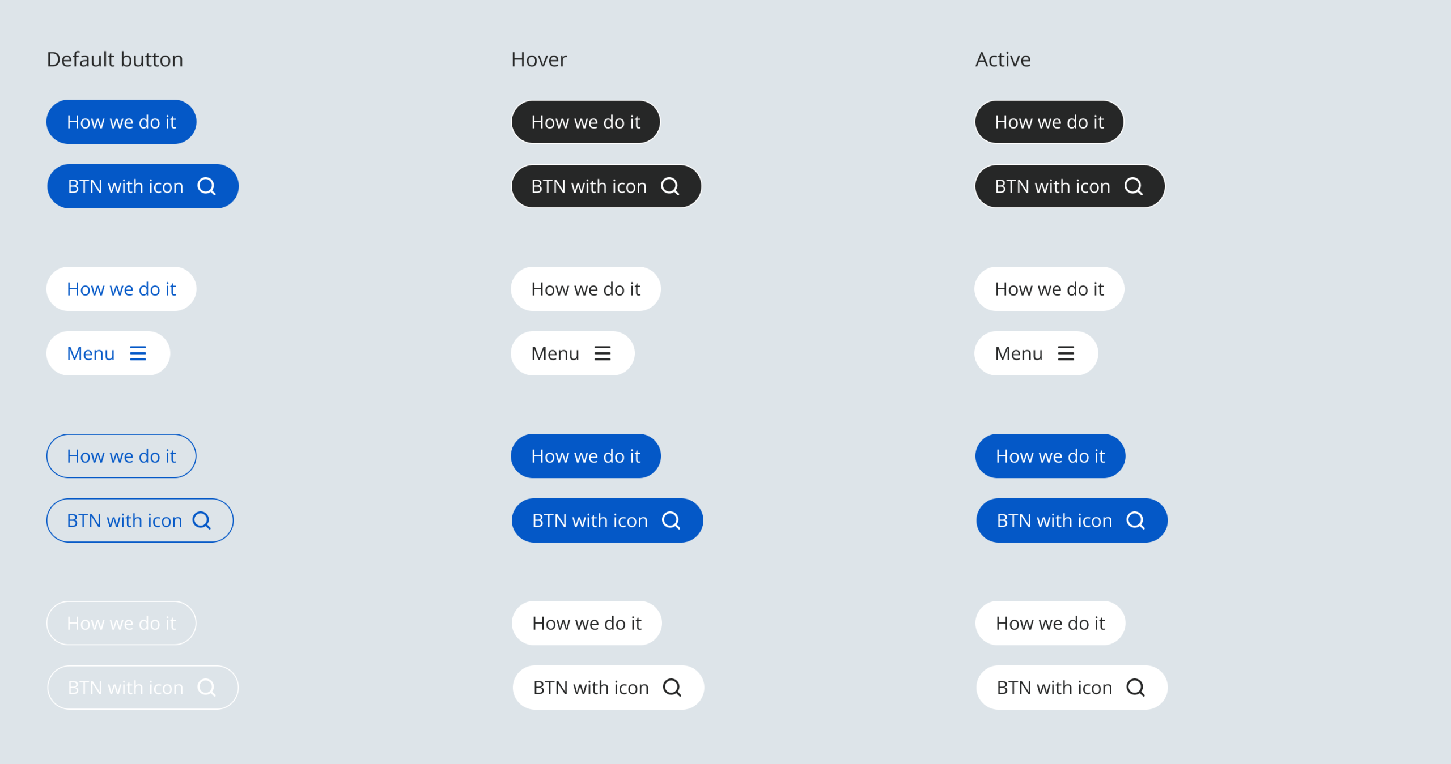The width and height of the screenshot is (1451, 764).
Task: Click search icon in blue filled Default button
Action: tap(206, 186)
